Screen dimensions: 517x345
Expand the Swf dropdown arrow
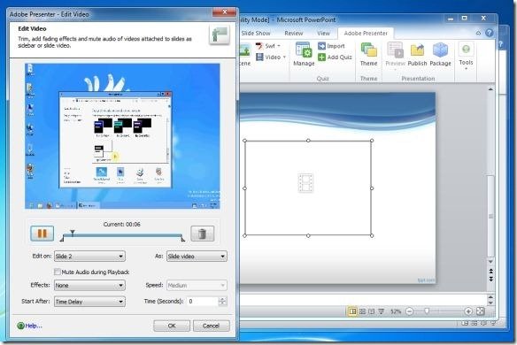point(279,46)
